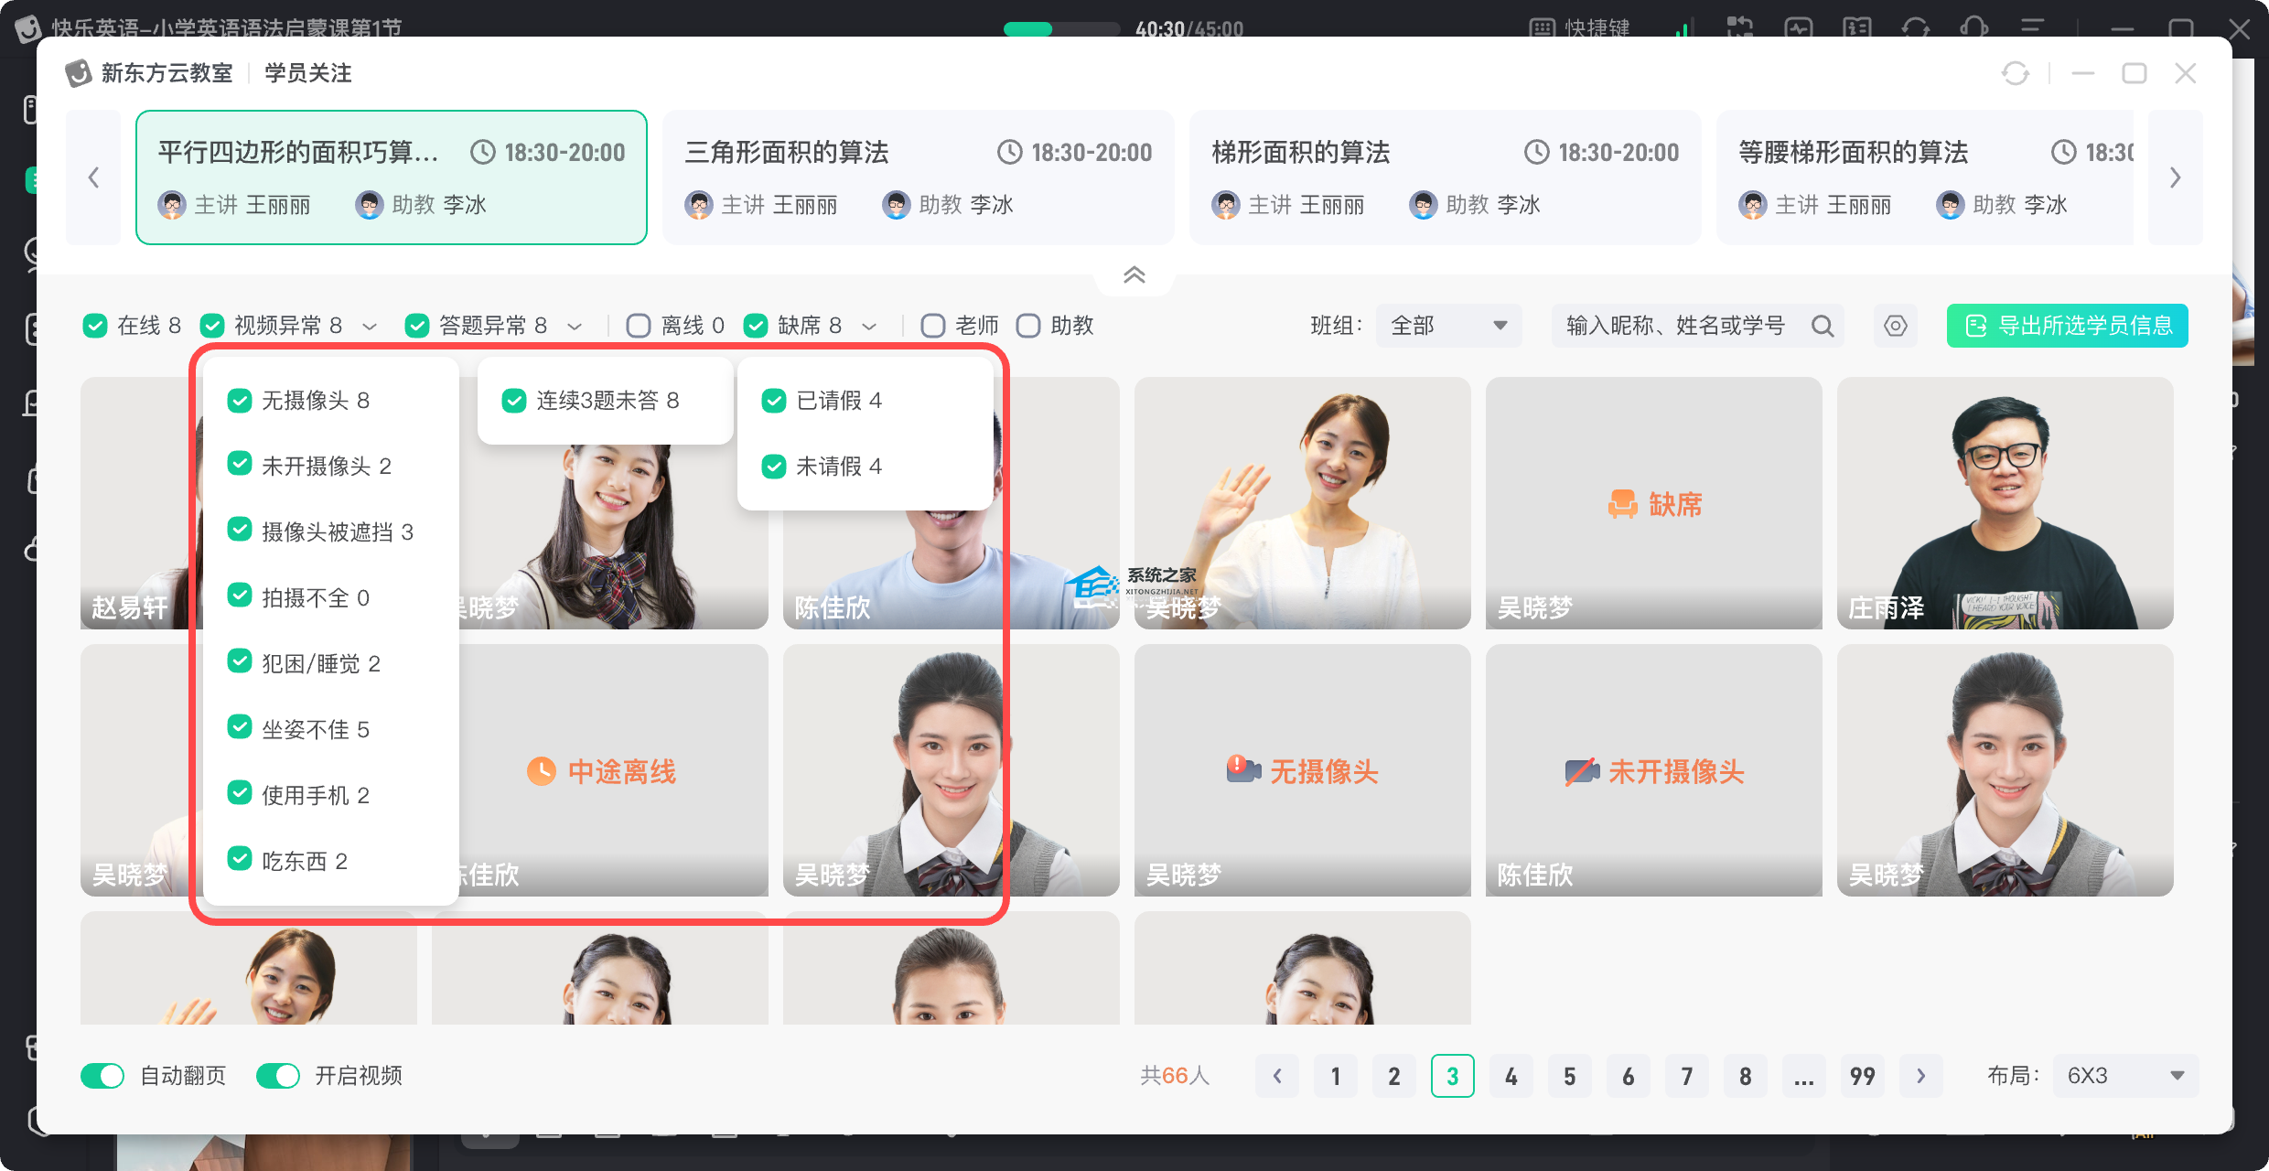Go to page 5 in pagination
2269x1171 pixels.
coord(1569,1076)
